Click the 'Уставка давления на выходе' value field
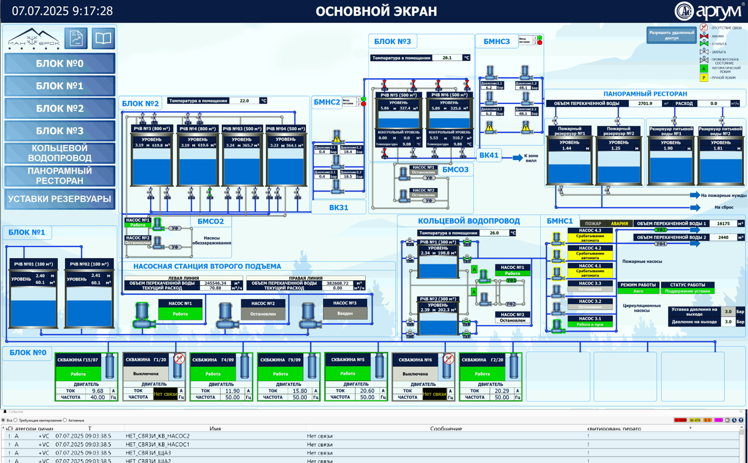 point(728,312)
